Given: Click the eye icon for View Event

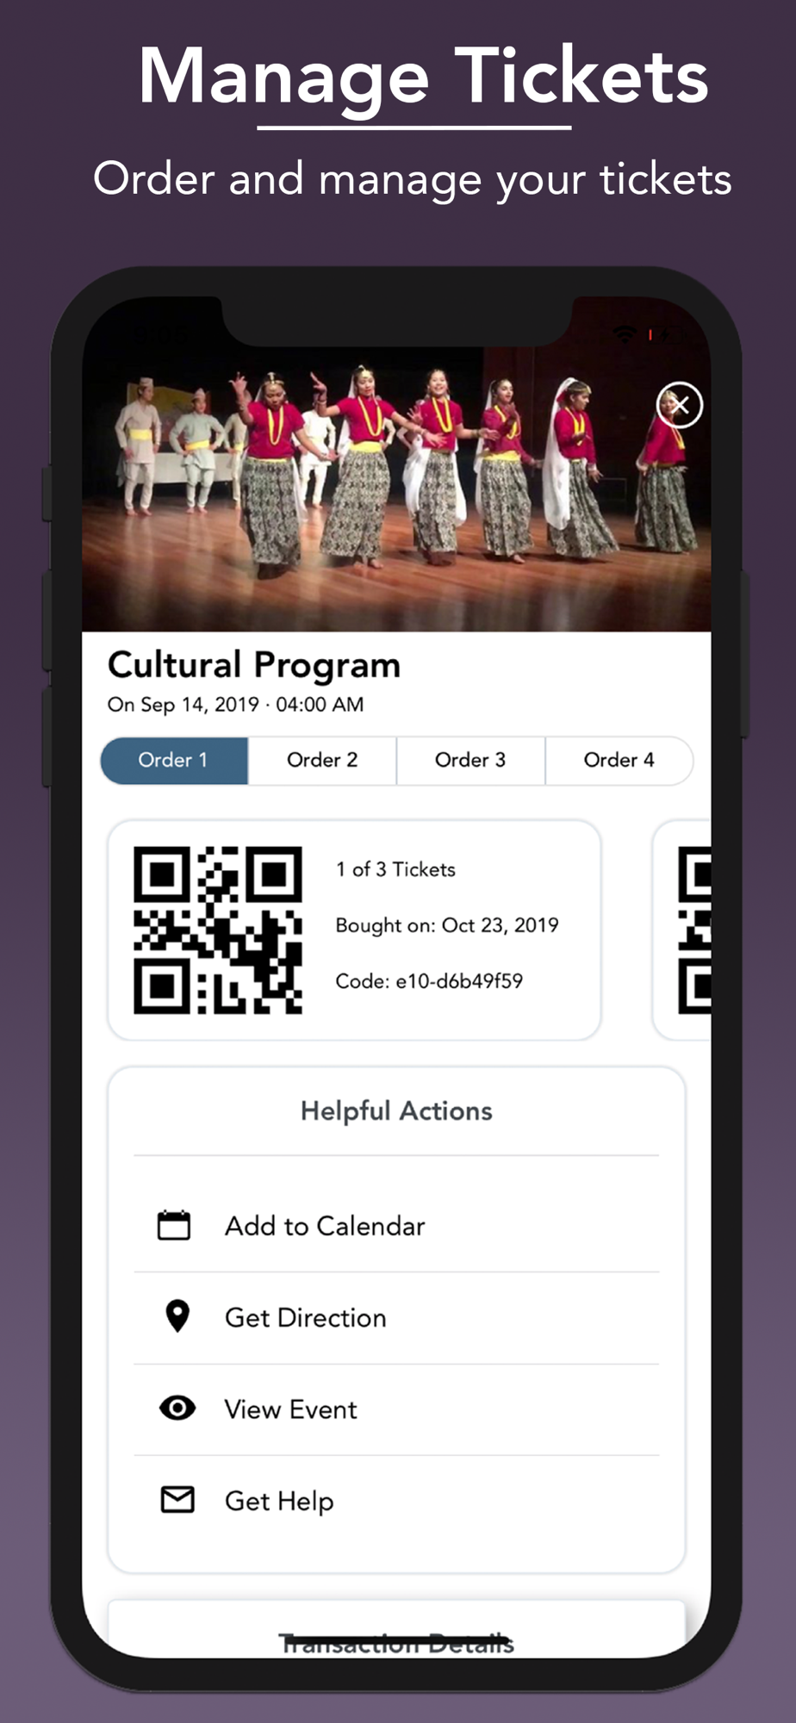Looking at the screenshot, I should point(177,1408).
